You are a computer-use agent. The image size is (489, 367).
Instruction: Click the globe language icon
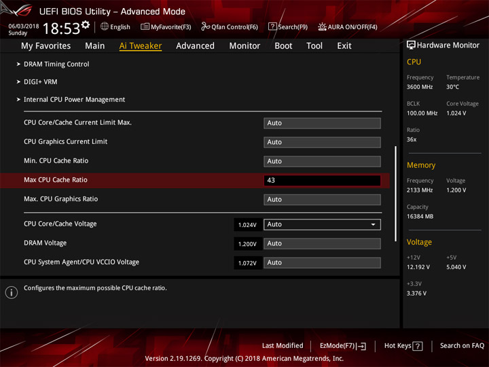click(105, 27)
